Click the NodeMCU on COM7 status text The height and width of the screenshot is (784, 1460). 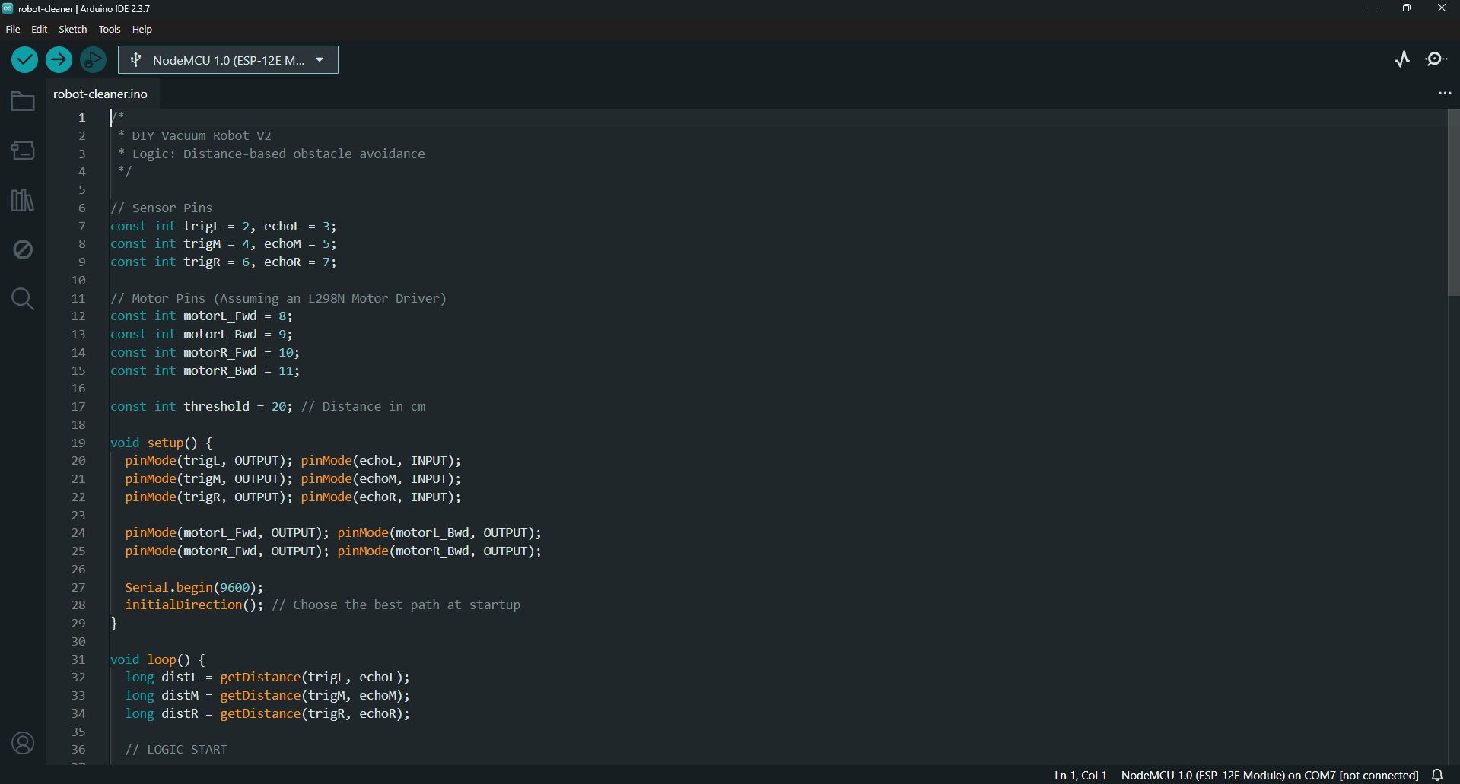[x=1269, y=775]
